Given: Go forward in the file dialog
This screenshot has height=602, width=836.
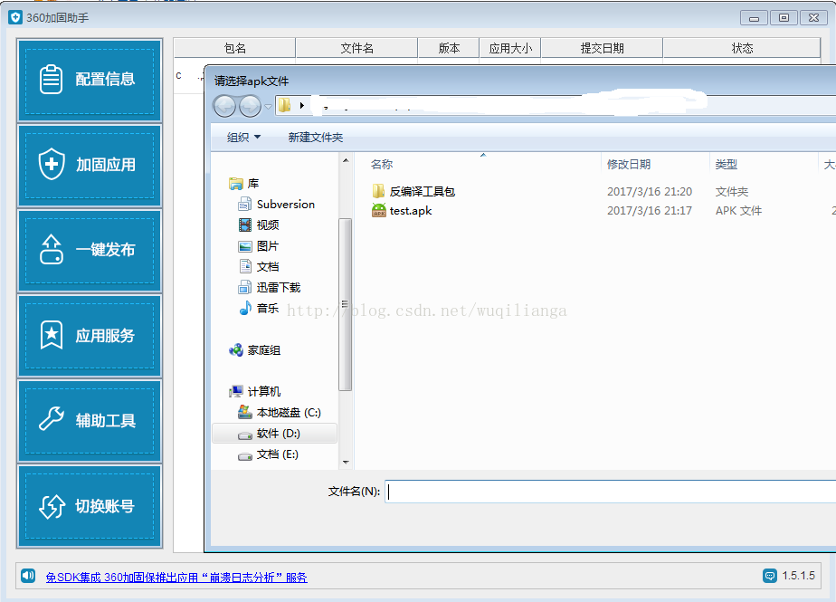Looking at the screenshot, I should pyautogui.click(x=250, y=106).
